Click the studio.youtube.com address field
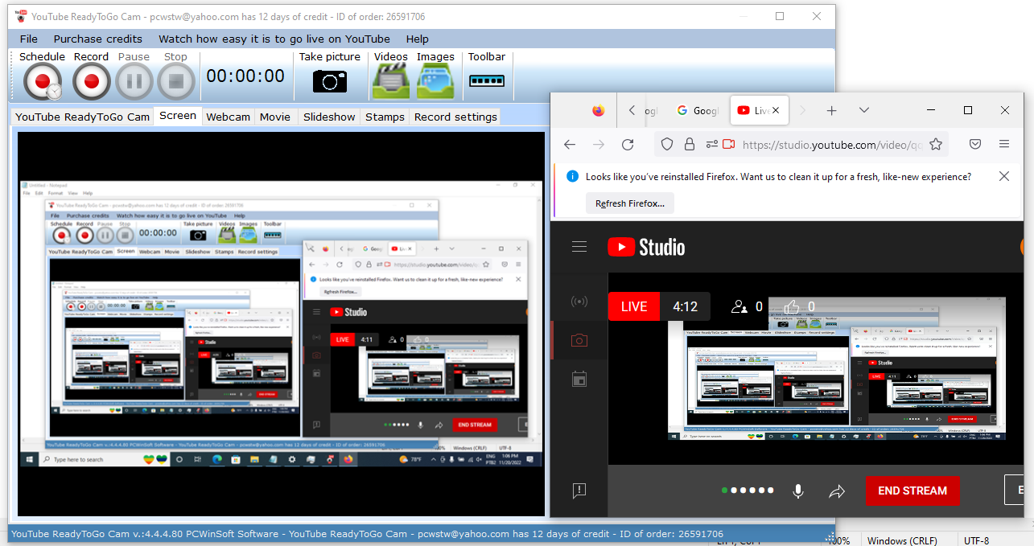1034x546 pixels. (832, 145)
